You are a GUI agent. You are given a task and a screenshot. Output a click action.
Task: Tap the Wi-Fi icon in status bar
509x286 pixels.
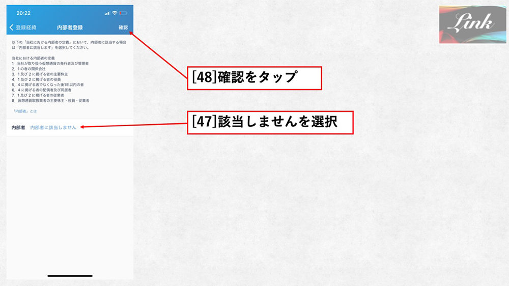coord(115,13)
